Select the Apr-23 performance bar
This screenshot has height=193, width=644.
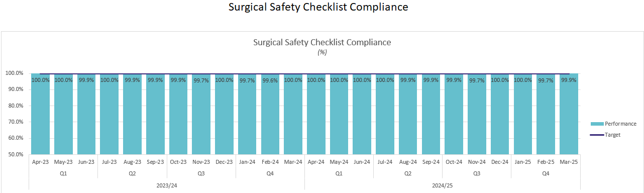click(x=40, y=114)
